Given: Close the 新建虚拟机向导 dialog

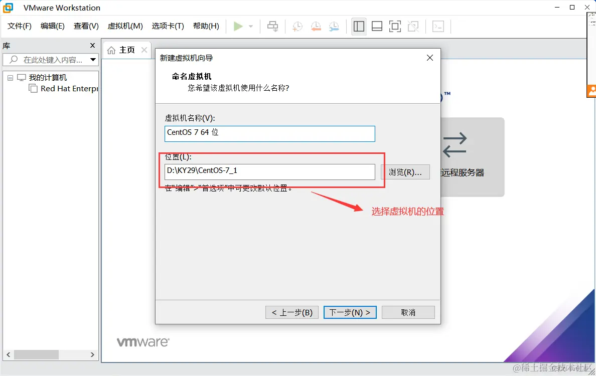Looking at the screenshot, I should 430,58.
